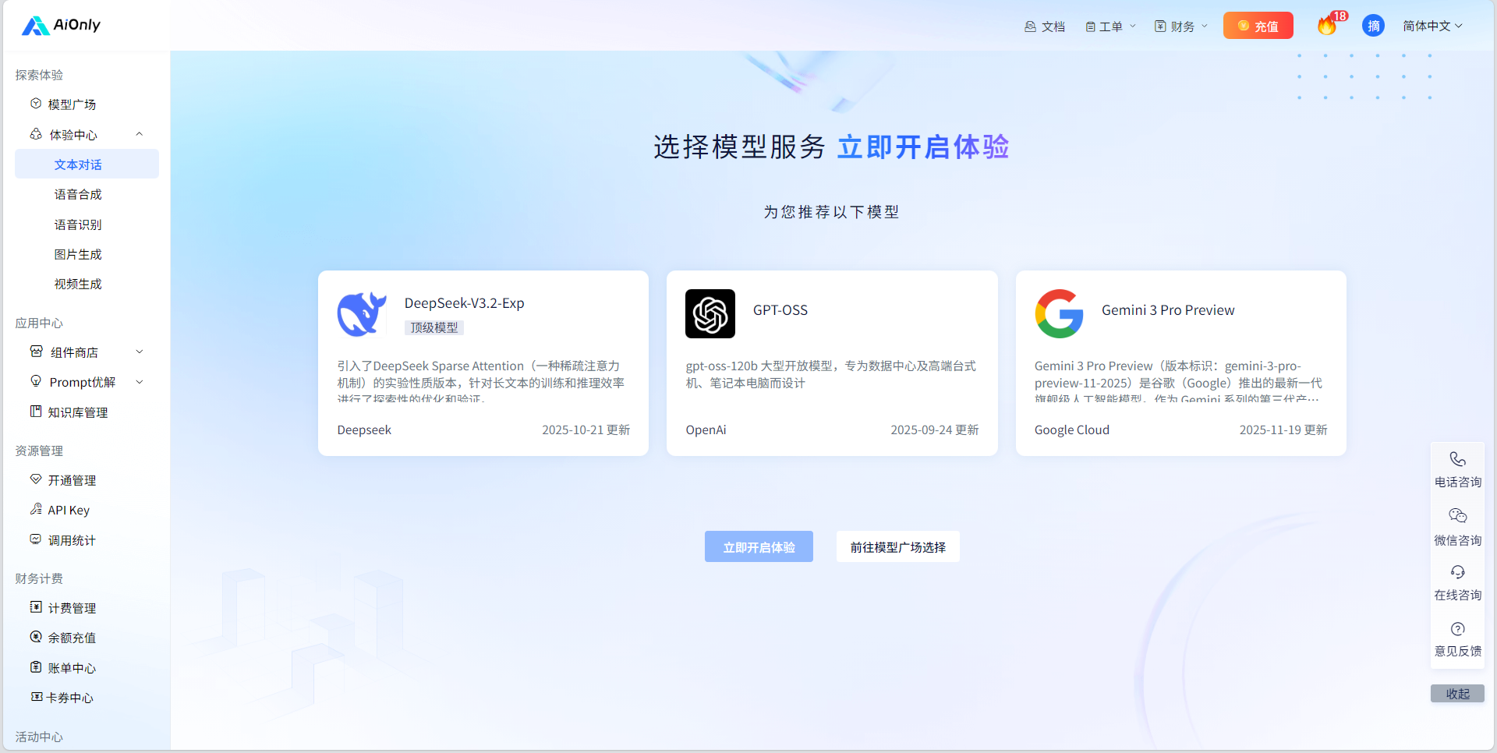Click the 开通管理 icon

click(36, 479)
